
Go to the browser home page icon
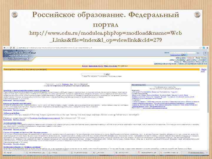pyautogui.click(x=14, y=48)
